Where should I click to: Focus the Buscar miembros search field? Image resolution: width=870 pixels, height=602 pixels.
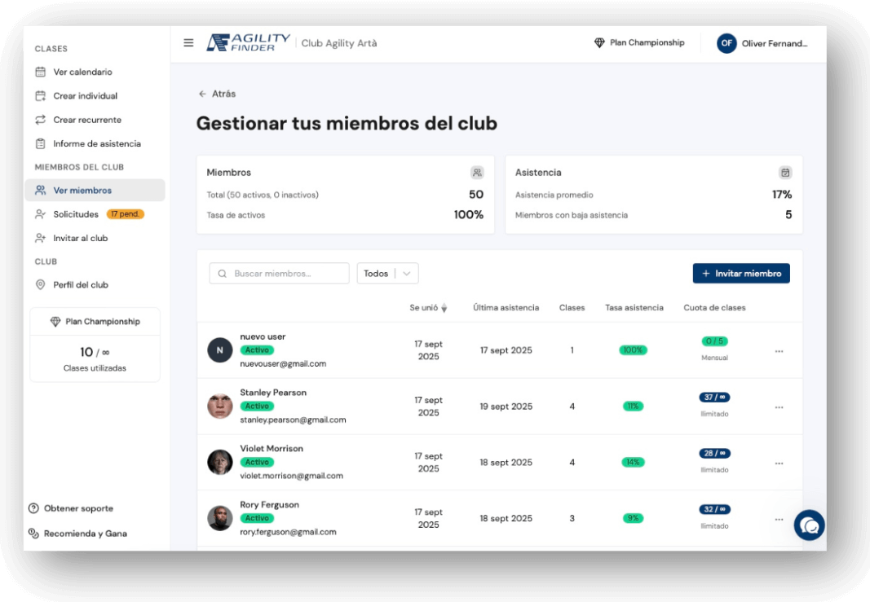tap(279, 273)
